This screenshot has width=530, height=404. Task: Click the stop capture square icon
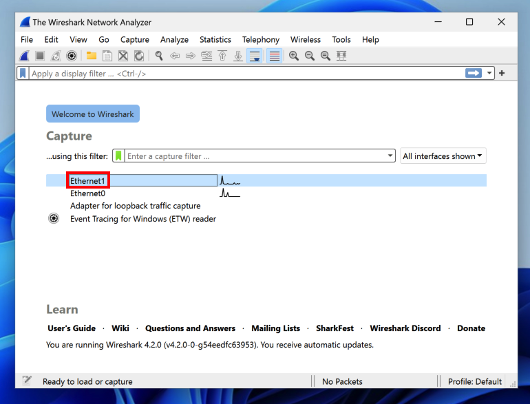[40, 56]
